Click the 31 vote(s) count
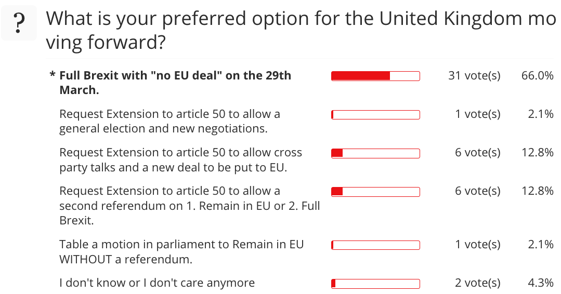The image size is (561, 294). point(474,76)
